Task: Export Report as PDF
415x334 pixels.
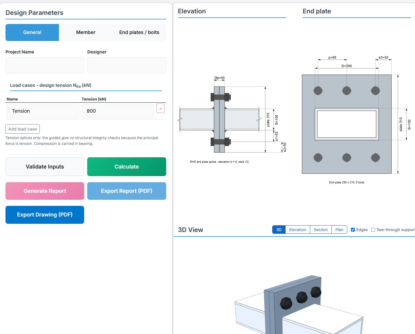Action: tap(127, 191)
